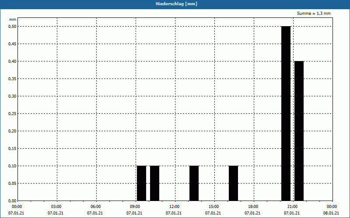Select the tallest bar reaching 0,50 mm
The image size is (350, 218).
pyautogui.click(x=286, y=113)
